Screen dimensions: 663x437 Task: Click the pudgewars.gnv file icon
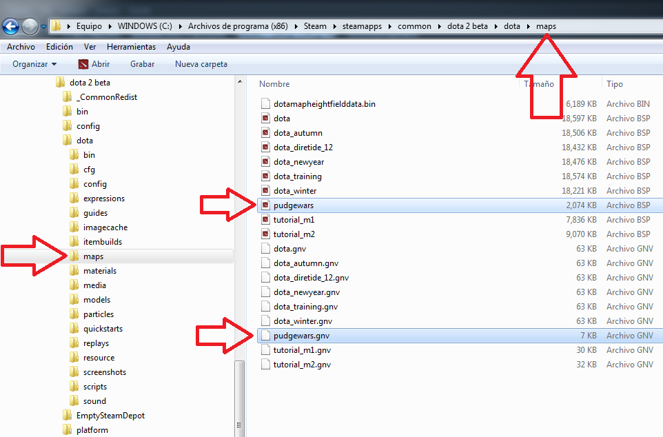click(265, 336)
